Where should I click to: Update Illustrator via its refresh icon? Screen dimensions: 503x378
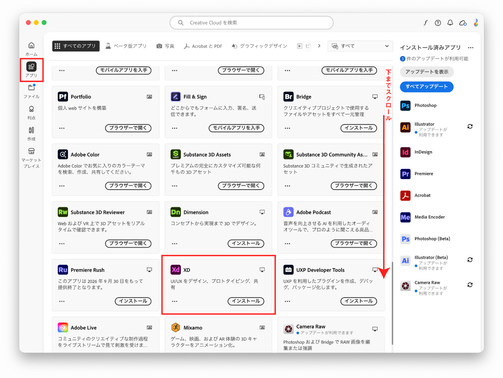click(x=470, y=126)
